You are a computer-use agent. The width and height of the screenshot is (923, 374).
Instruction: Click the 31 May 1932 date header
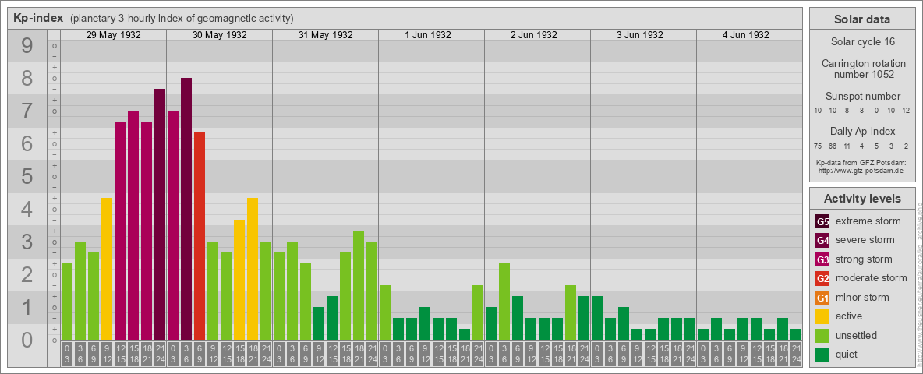tap(326, 35)
